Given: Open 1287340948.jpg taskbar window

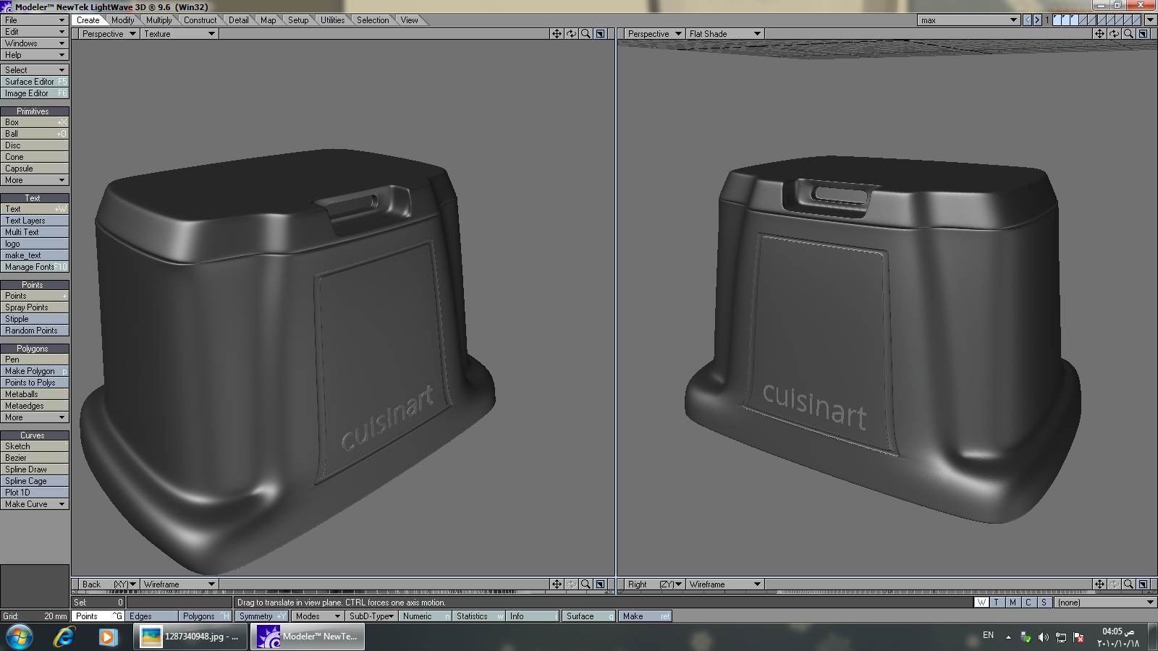Looking at the screenshot, I should coord(190,637).
